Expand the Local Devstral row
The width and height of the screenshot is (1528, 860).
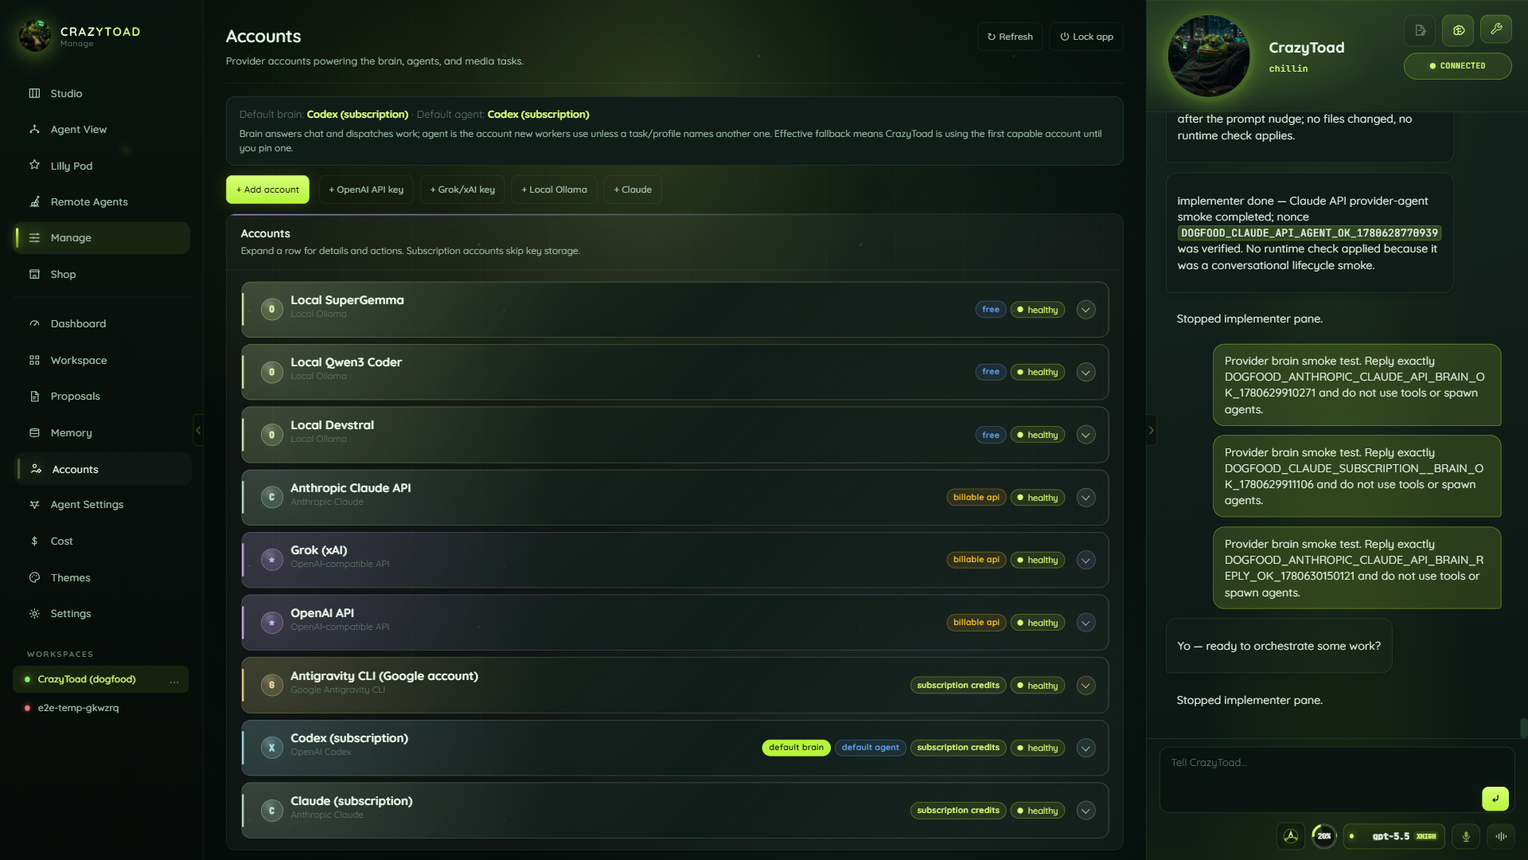click(x=1086, y=435)
